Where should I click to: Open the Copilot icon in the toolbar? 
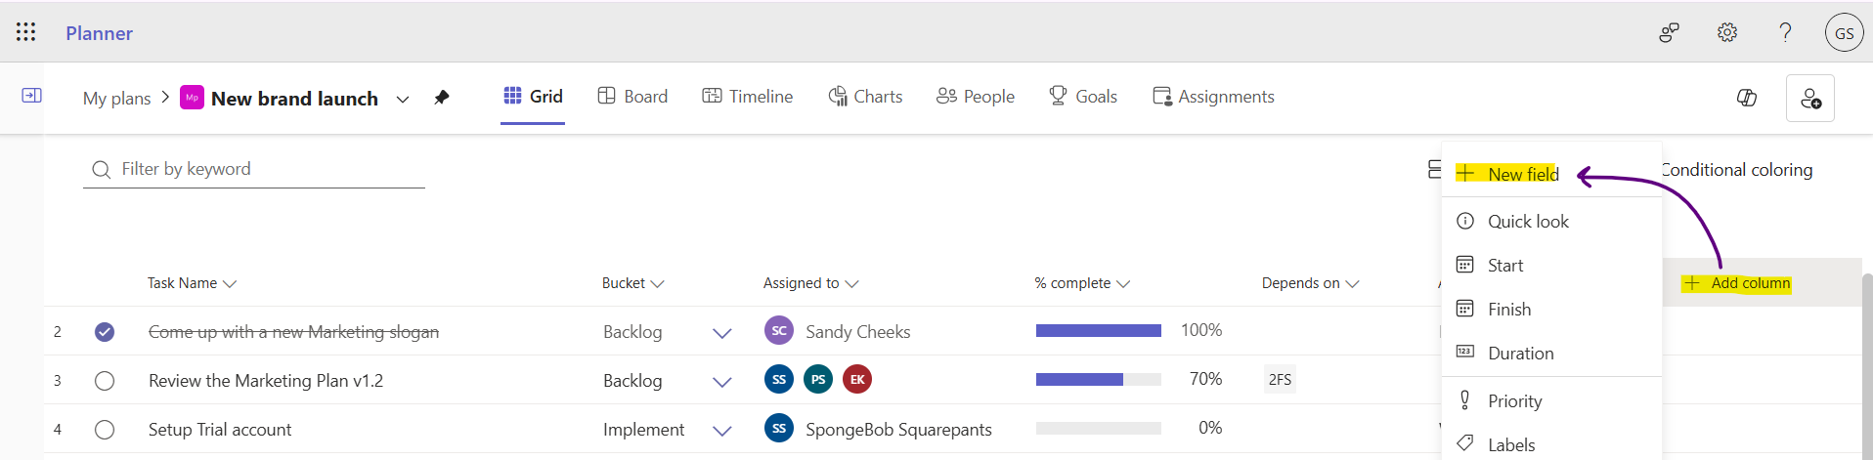(x=1746, y=98)
